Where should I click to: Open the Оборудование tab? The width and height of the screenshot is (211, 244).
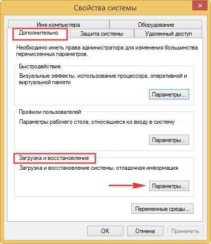(x=156, y=25)
